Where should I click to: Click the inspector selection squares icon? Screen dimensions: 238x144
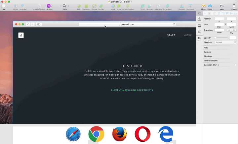[x=199, y=39]
